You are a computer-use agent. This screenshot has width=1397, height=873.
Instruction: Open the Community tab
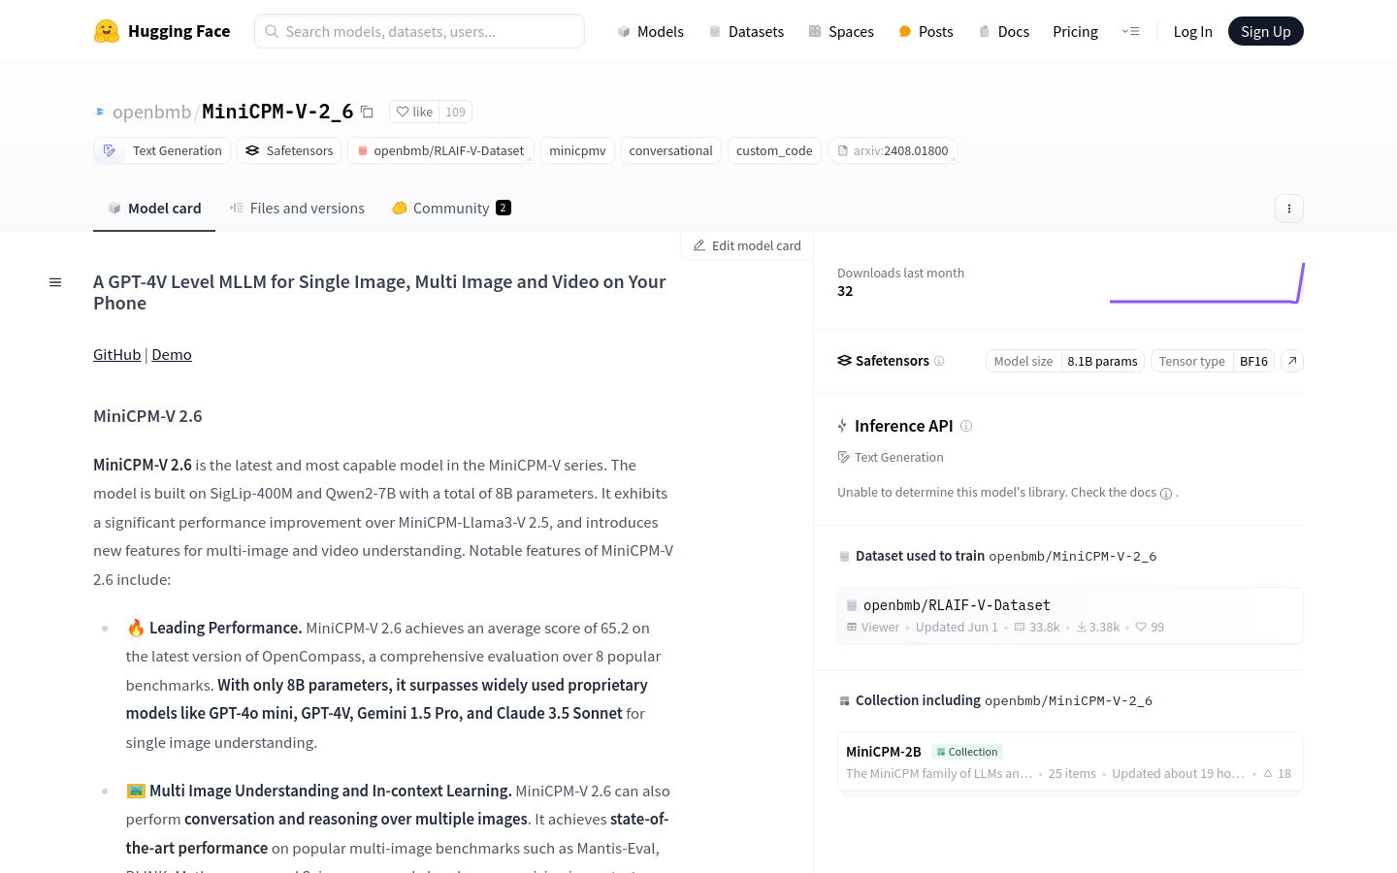point(451,208)
